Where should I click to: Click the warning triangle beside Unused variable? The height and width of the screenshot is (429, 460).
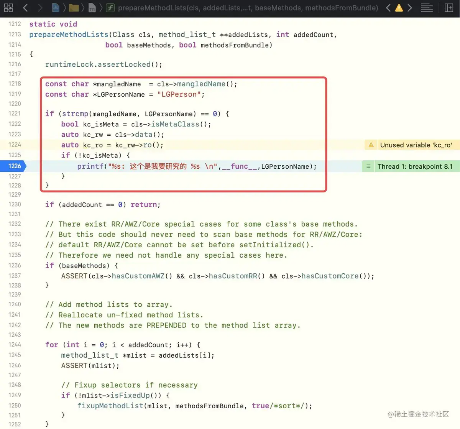coord(371,145)
